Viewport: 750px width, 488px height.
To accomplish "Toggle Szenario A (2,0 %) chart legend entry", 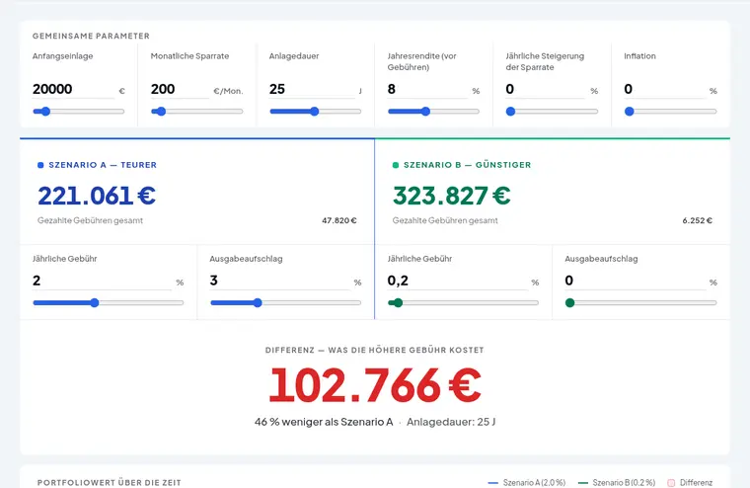I will [x=527, y=483].
